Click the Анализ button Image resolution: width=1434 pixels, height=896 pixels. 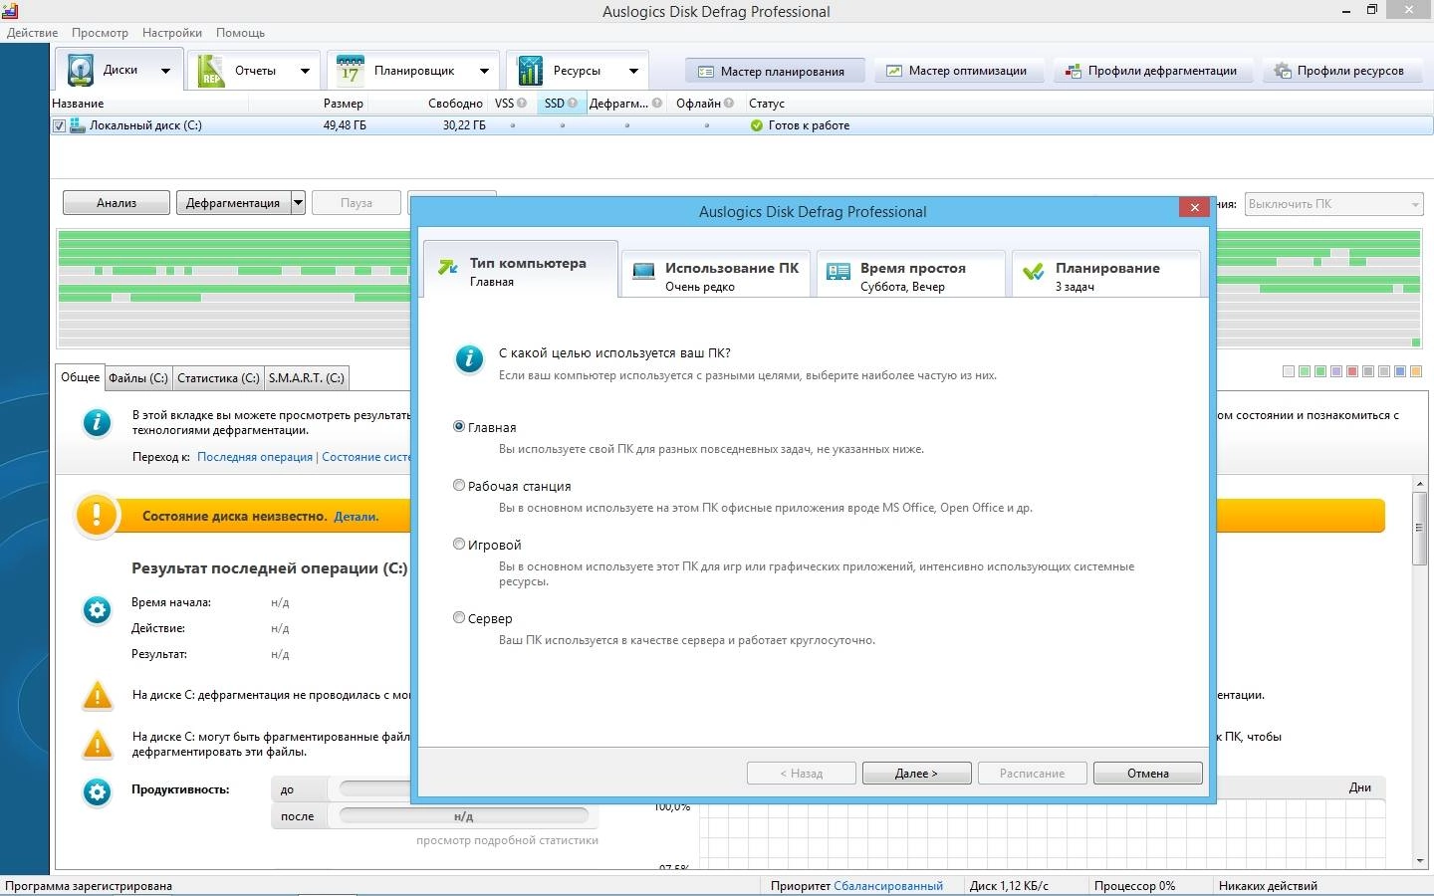point(117,203)
